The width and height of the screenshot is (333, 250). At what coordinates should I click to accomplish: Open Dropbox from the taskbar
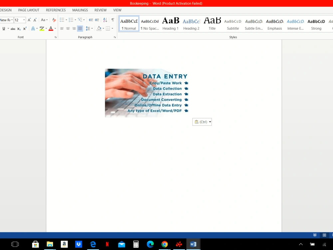79,244
